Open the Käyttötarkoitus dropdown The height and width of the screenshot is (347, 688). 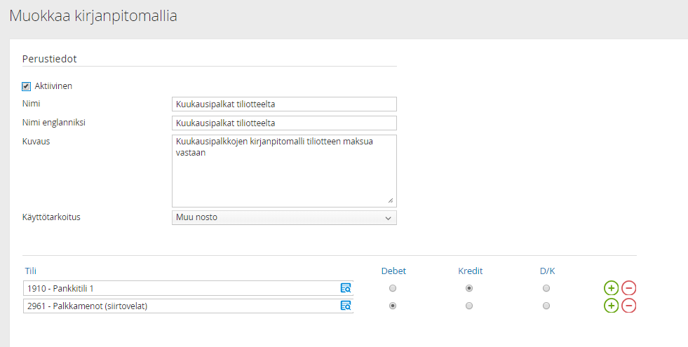point(284,217)
